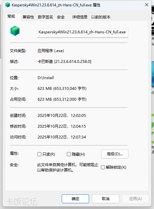Open the 数字签名 tab
This screenshot has height=209, width=154.
[x=45, y=17]
